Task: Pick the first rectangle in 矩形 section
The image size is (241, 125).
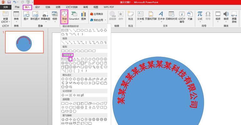Action: tap(63, 51)
